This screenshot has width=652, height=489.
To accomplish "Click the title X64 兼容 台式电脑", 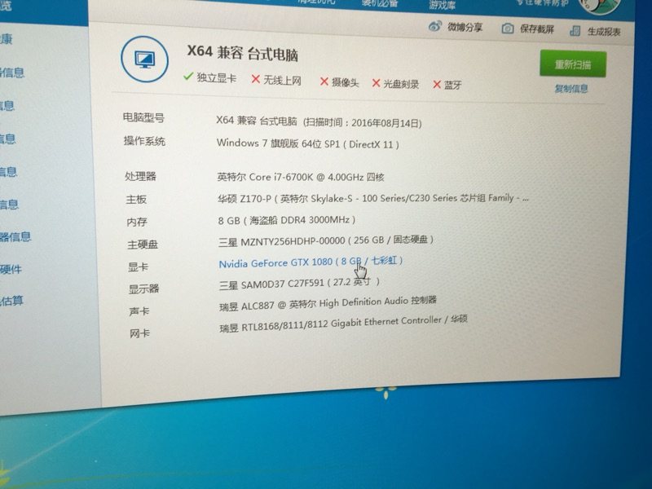I will [242, 53].
